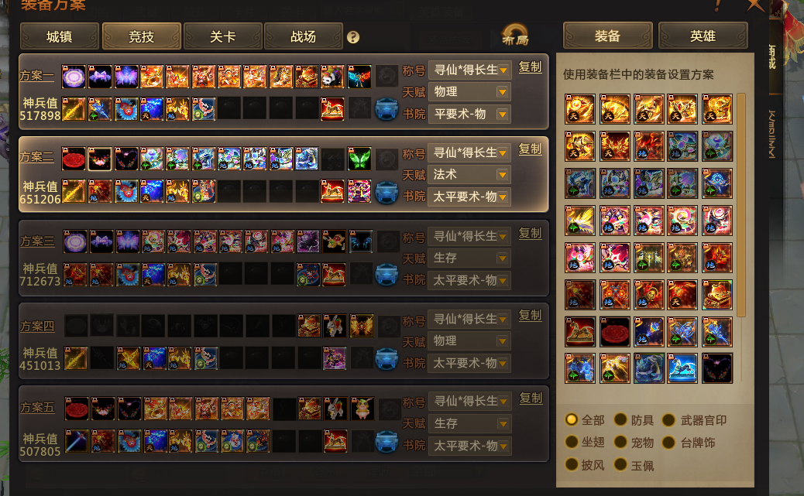Pick the red round cushion in equipment grid

tap(614, 331)
